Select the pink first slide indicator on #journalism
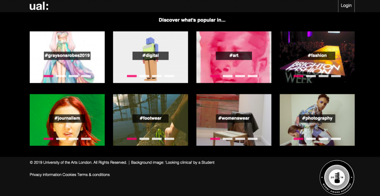The height and width of the screenshot is (196, 380). (49, 139)
